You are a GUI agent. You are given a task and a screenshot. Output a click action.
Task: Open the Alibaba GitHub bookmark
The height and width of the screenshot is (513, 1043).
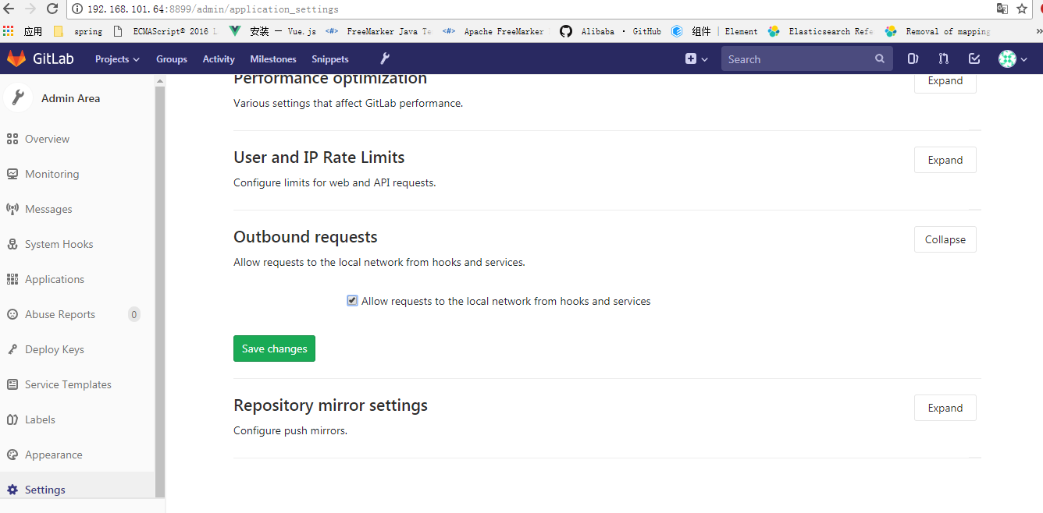[x=610, y=31]
